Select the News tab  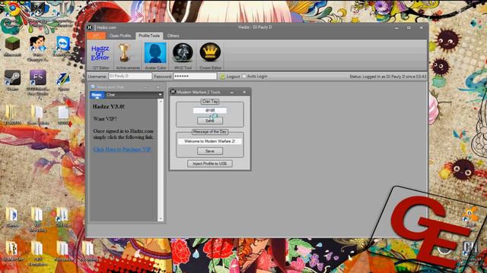point(97,95)
